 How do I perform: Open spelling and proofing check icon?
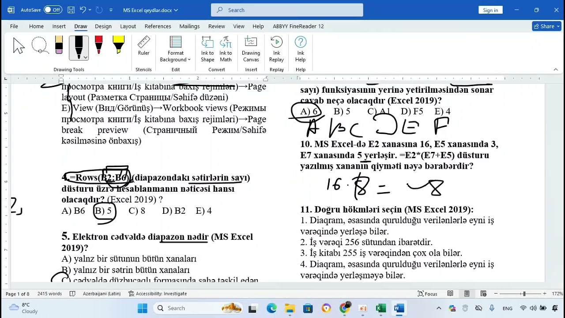pyautogui.click(x=72, y=294)
